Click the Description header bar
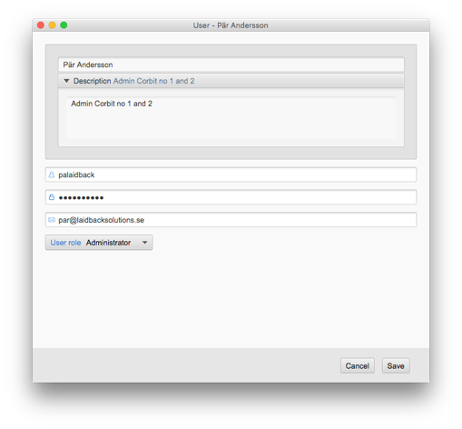 (x=231, y=81)
